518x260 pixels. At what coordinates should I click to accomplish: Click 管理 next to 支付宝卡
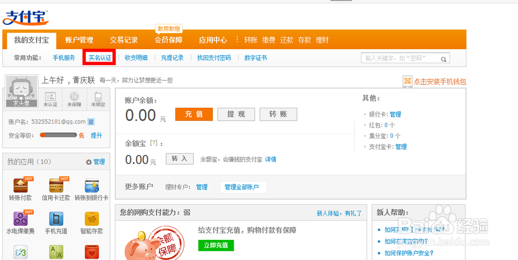click(401, 147)
